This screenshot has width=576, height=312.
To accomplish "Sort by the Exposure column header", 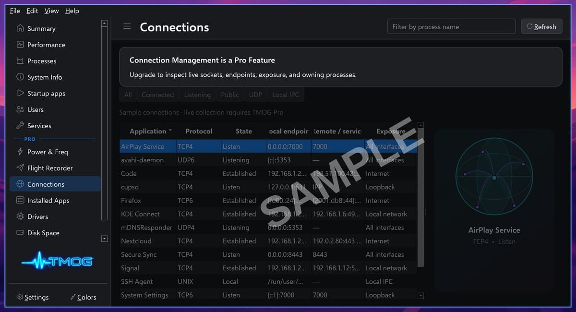I will point(391,131).
